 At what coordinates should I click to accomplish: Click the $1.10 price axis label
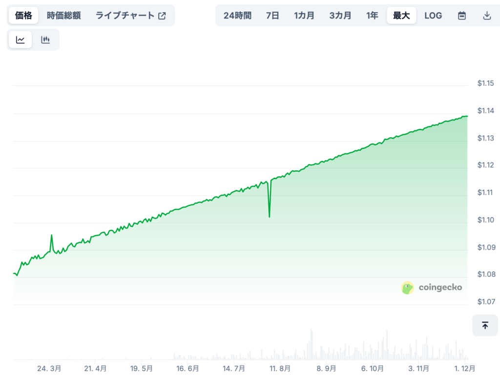(487, 220)
